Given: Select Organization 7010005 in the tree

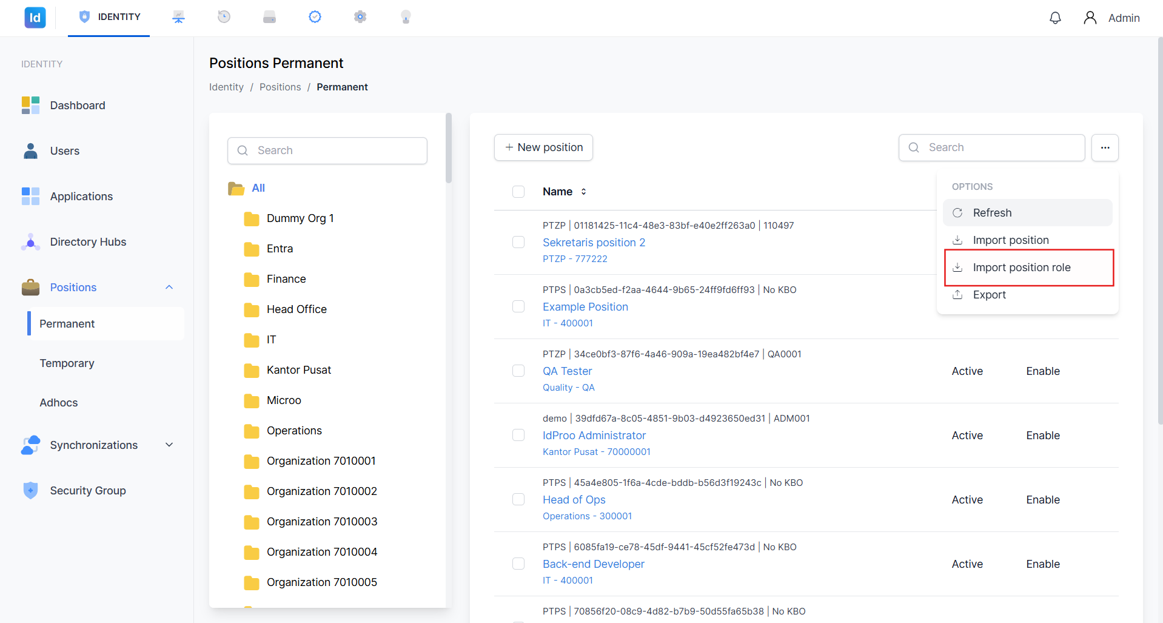Looking at the screenshot, I should 321,582.
